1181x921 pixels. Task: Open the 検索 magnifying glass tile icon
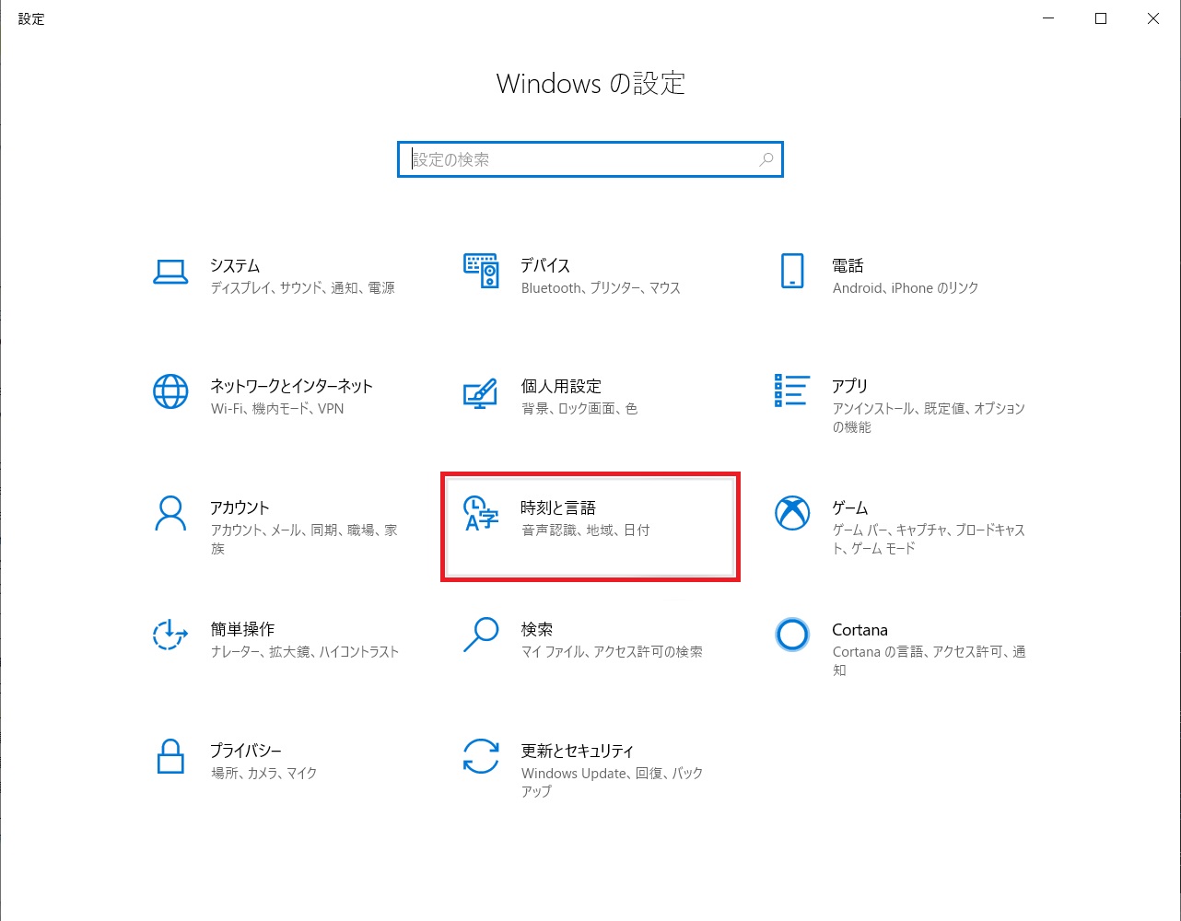pos(481,635)
